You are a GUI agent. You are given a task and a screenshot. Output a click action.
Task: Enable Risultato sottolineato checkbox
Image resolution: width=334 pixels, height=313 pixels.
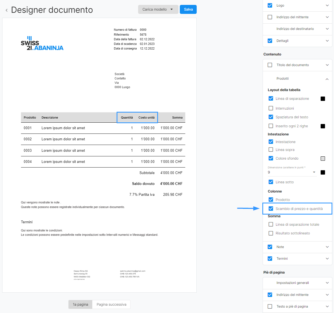[271, 233]
